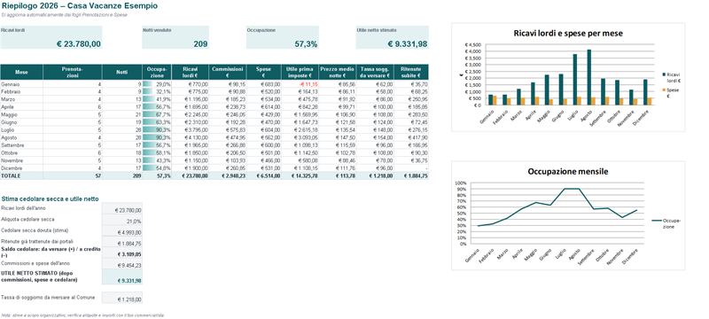Select the Occupazione summary card value
Image resolution: width=709 pixels, height=319 pixels.
[x=306, y=43]
